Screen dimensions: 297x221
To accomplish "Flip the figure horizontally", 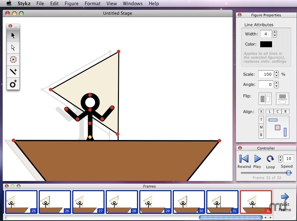I will pos(265,99).
